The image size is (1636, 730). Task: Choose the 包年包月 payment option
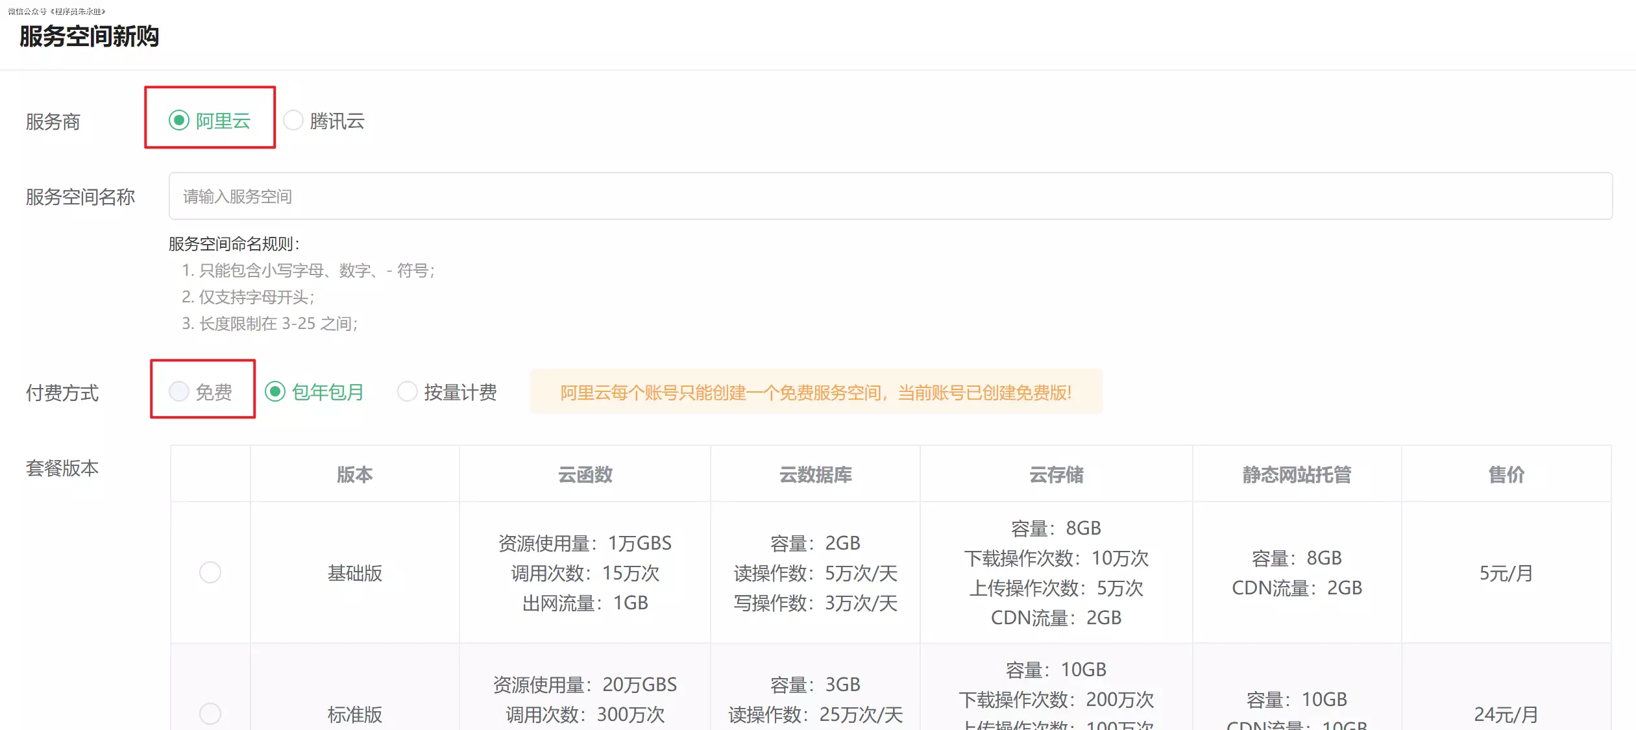275,391
